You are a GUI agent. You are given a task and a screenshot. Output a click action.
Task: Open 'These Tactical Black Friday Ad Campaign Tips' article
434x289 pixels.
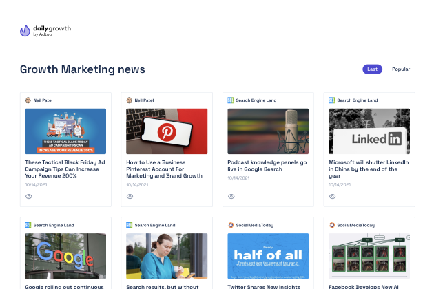(x=65, y=169)
